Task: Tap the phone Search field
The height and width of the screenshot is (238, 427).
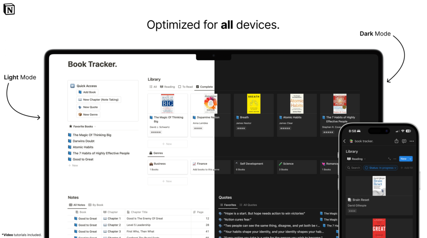Action: pyautogui.click(x=354, y=168)
